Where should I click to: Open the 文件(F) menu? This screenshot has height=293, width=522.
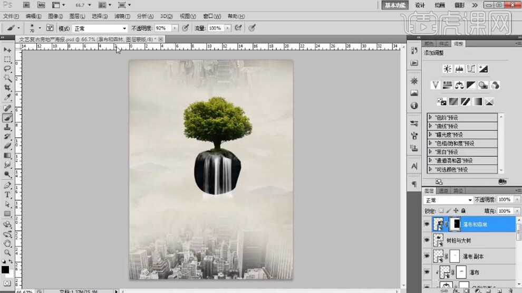tap(11, 16)
